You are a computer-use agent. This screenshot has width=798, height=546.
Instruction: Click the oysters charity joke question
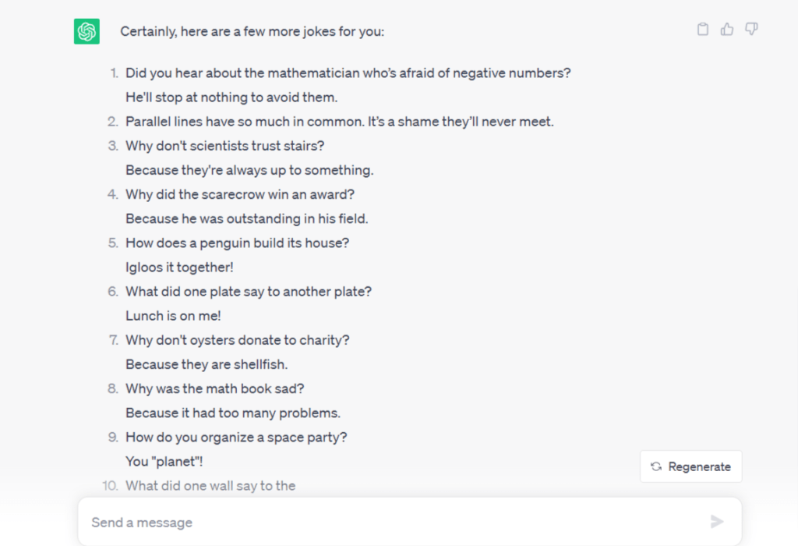pos(237,340)
